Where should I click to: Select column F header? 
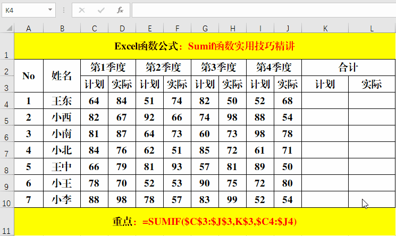pos(178,28)
